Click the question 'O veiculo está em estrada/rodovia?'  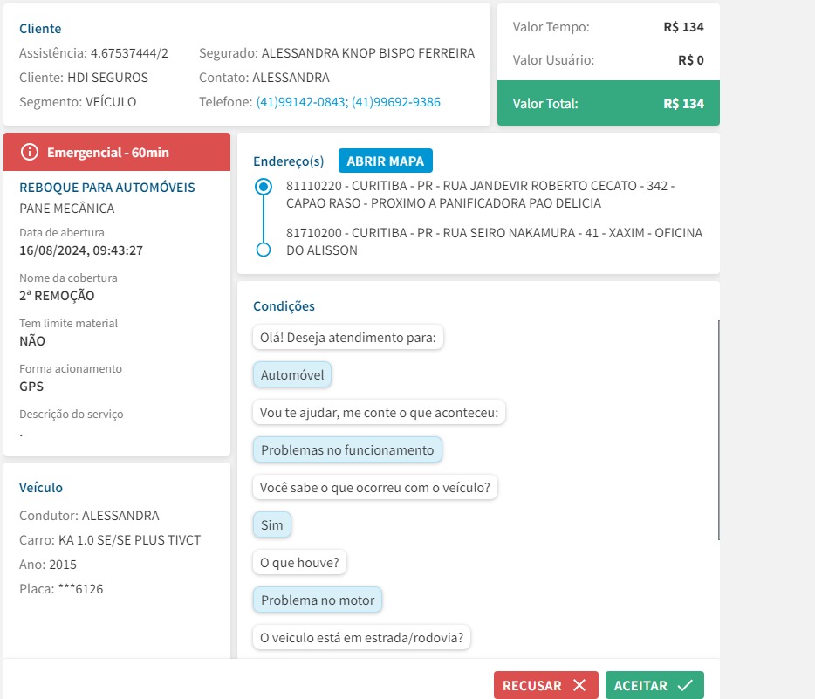tap(362, 638)
